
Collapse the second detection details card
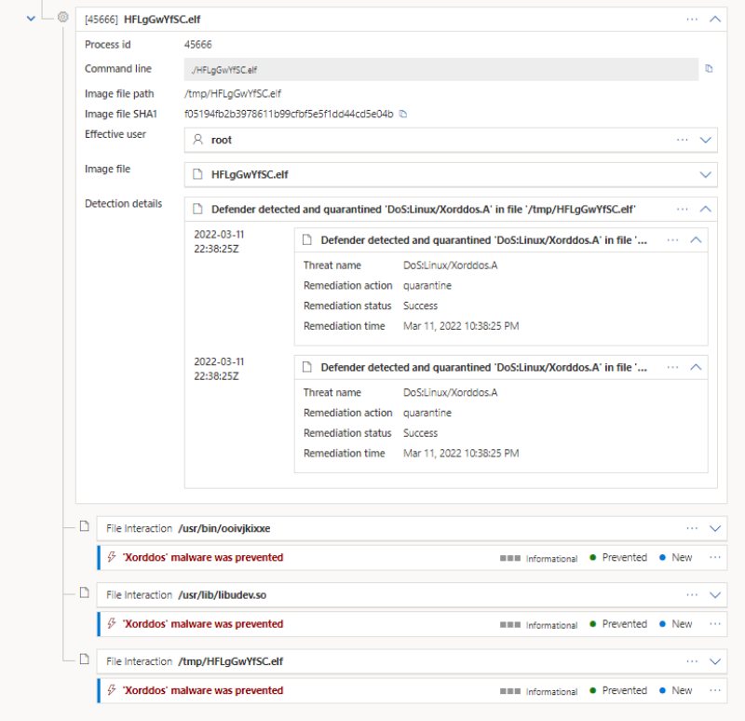click(696, 367)
